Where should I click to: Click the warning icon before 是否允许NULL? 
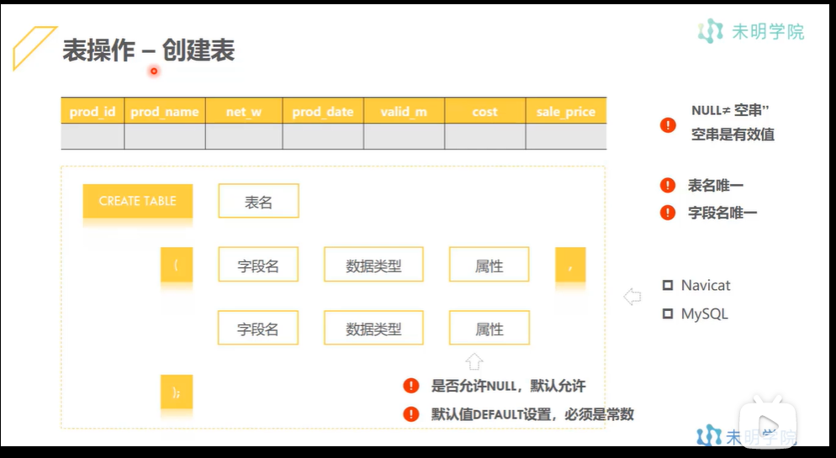click(411, 386)
